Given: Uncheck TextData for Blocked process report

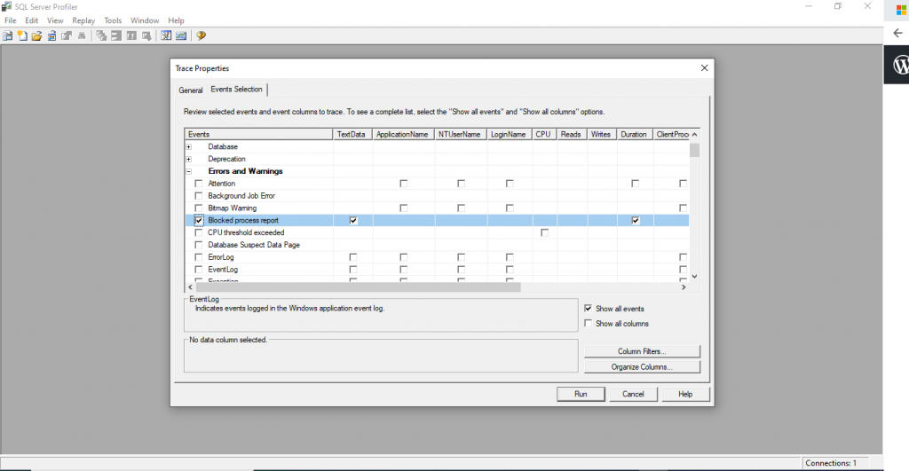Looking at the screenshot, I should tap(353, 220).
